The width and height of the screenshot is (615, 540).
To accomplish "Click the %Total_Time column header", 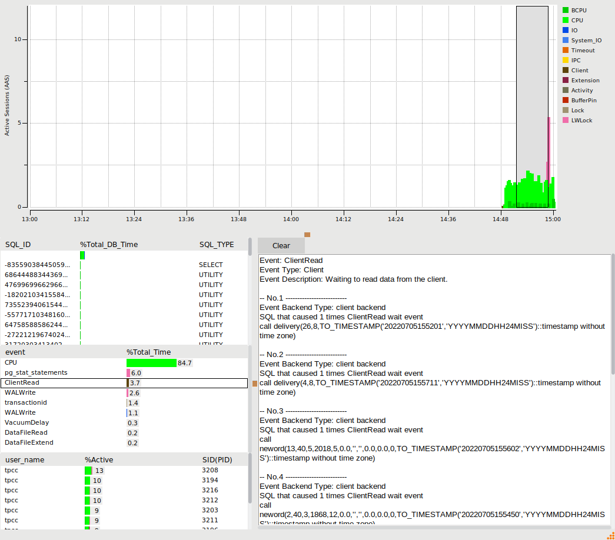I will pos(149,352).
